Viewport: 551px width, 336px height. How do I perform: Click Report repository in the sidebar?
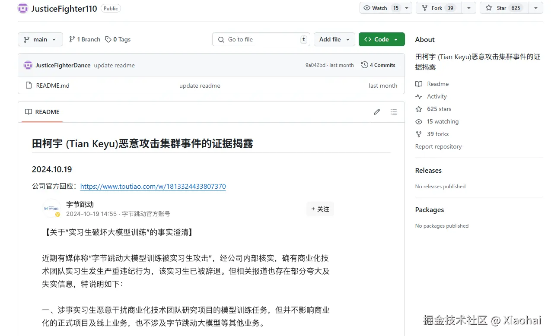point(438,146)
